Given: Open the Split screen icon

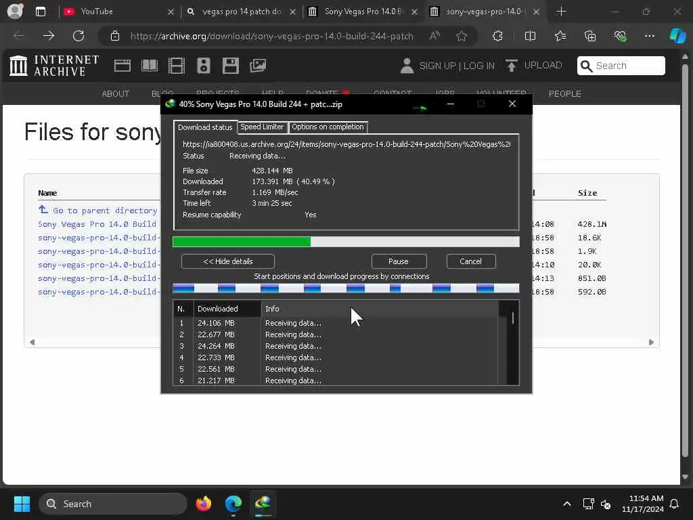Looking at the screenshot, I should (x=530, y=36).
